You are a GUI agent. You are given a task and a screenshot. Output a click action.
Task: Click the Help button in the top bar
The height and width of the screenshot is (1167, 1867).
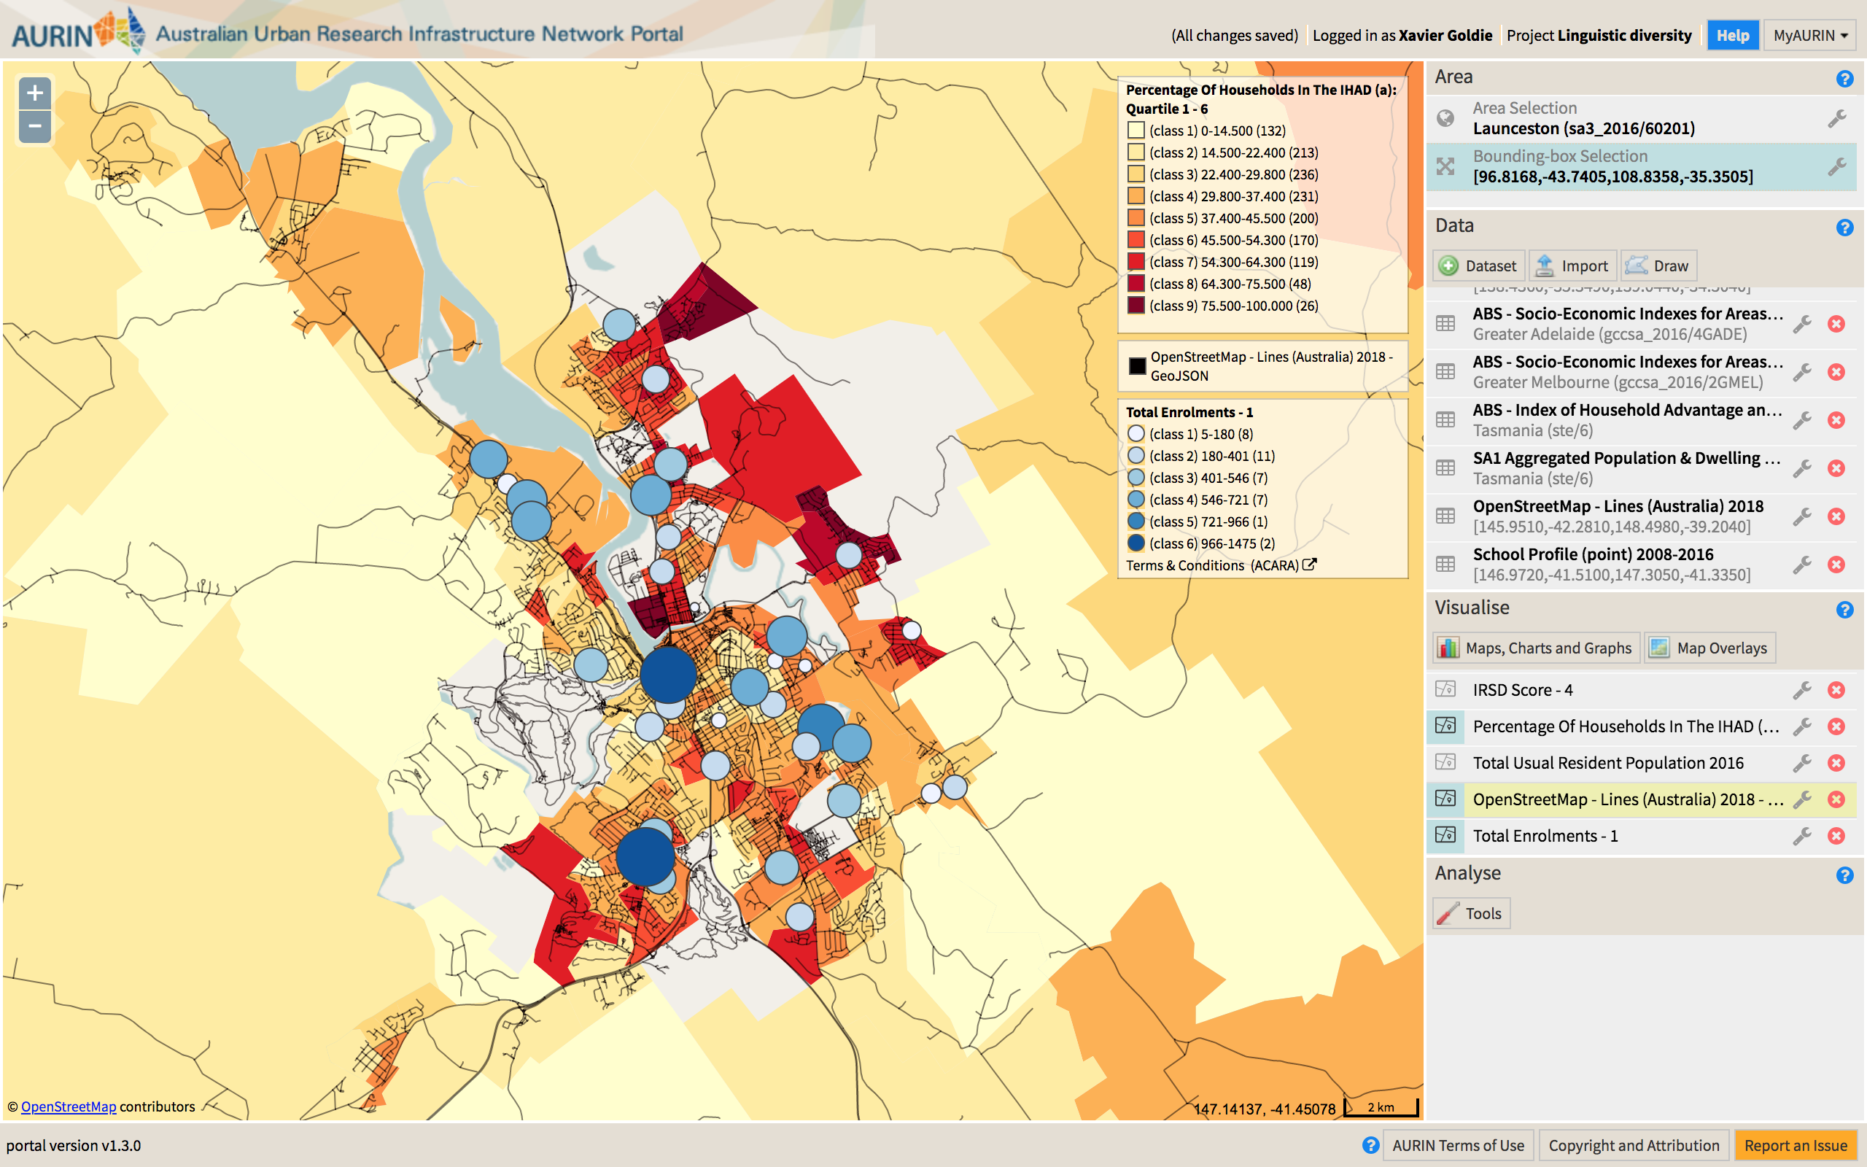(x=1733, y=35)
